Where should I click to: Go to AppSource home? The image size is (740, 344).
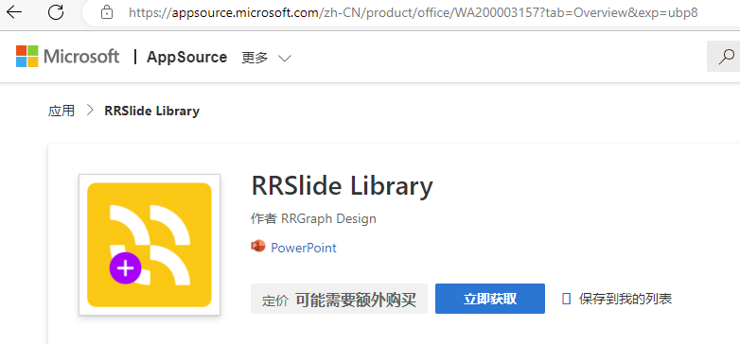click(x=186, y=58)
